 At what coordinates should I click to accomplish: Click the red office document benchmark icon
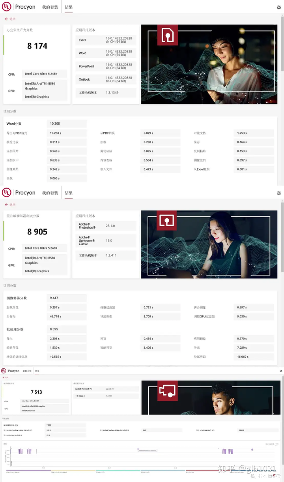(x=168, y=35)
